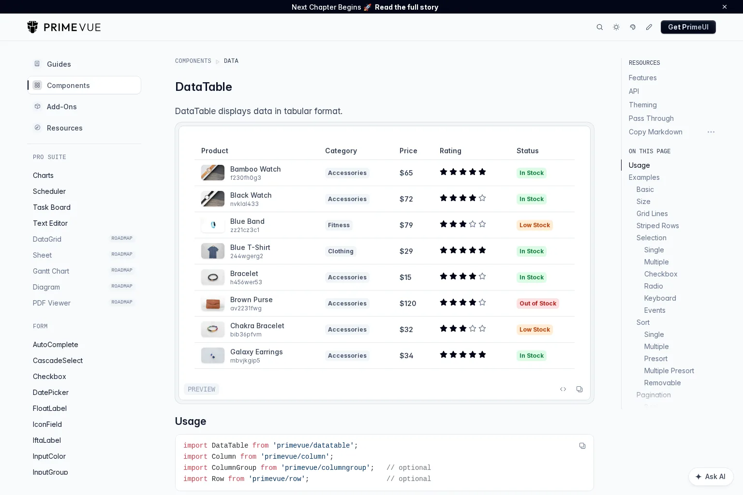Jump to Features in Resources list

point(642,78)
